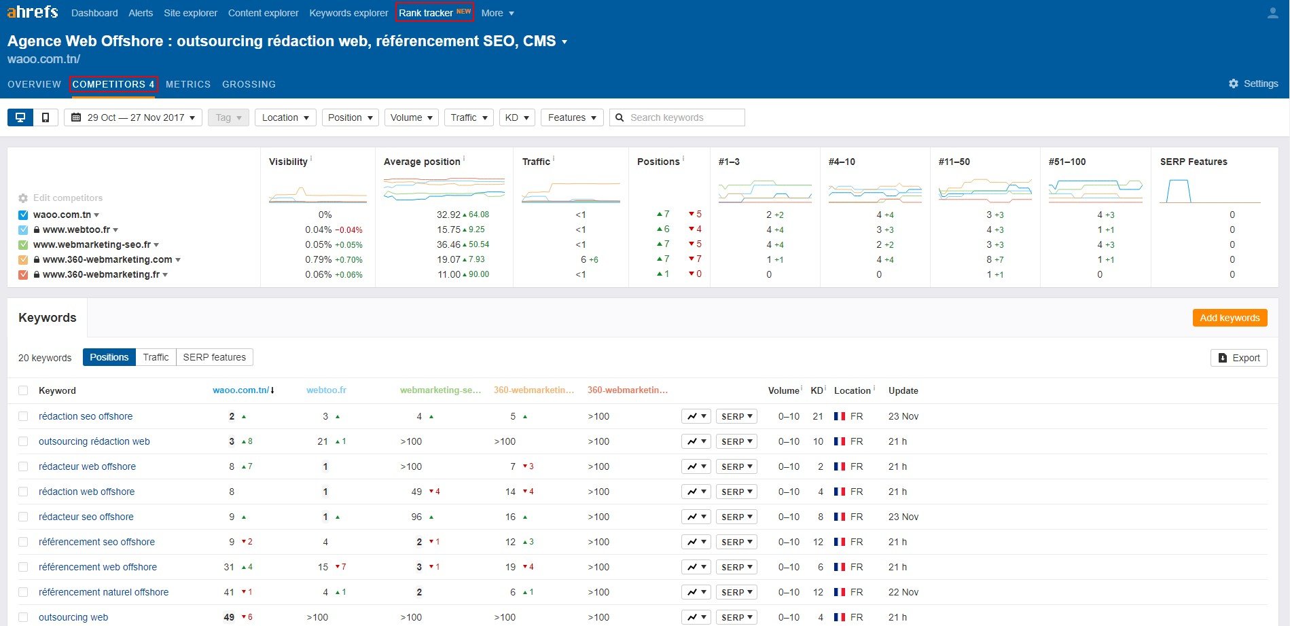Switch to desktop device view
Viewport: 1290px width, 626px height.
pos(20,117)
